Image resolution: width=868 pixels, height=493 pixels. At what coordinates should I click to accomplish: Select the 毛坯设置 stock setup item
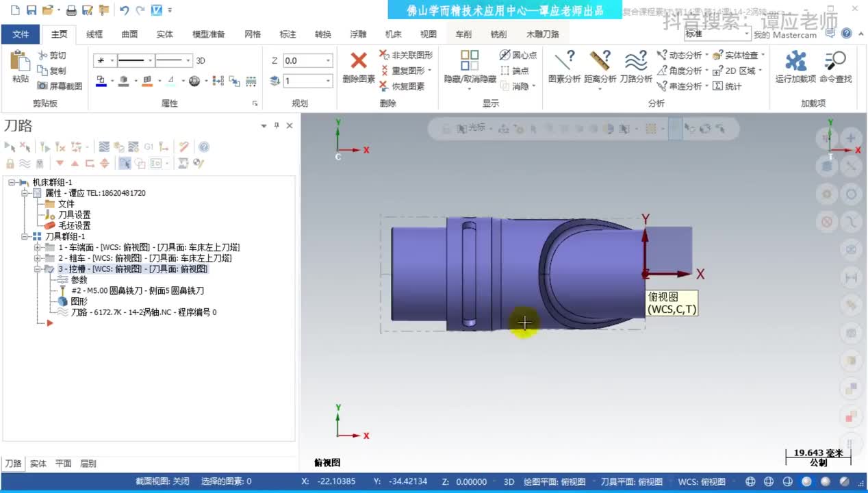tap(74, 225)
